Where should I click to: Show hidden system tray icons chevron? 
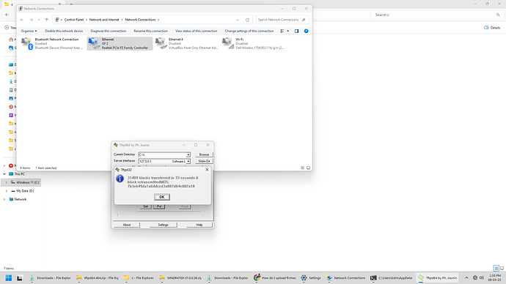pos(466,277)
